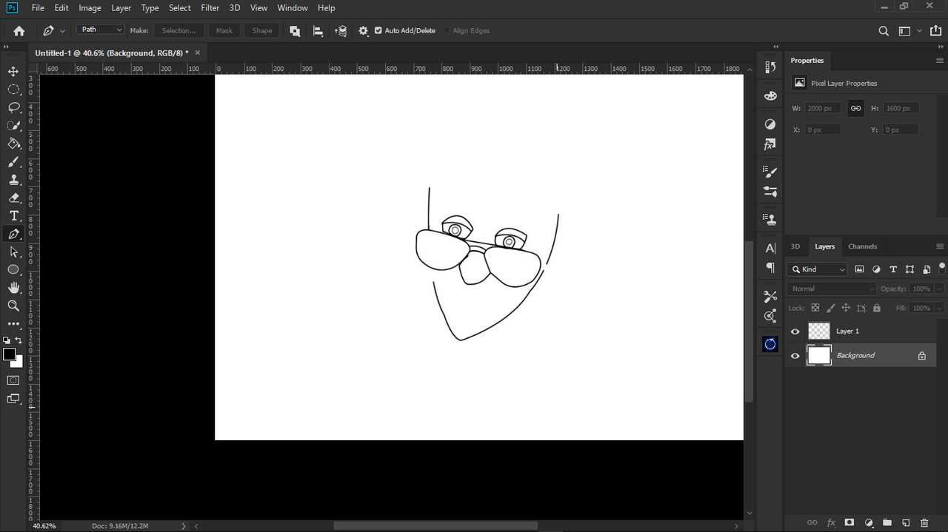Hide the Background layer eye icon
This screenshot has height=532, width=948.
click(795, 356)
